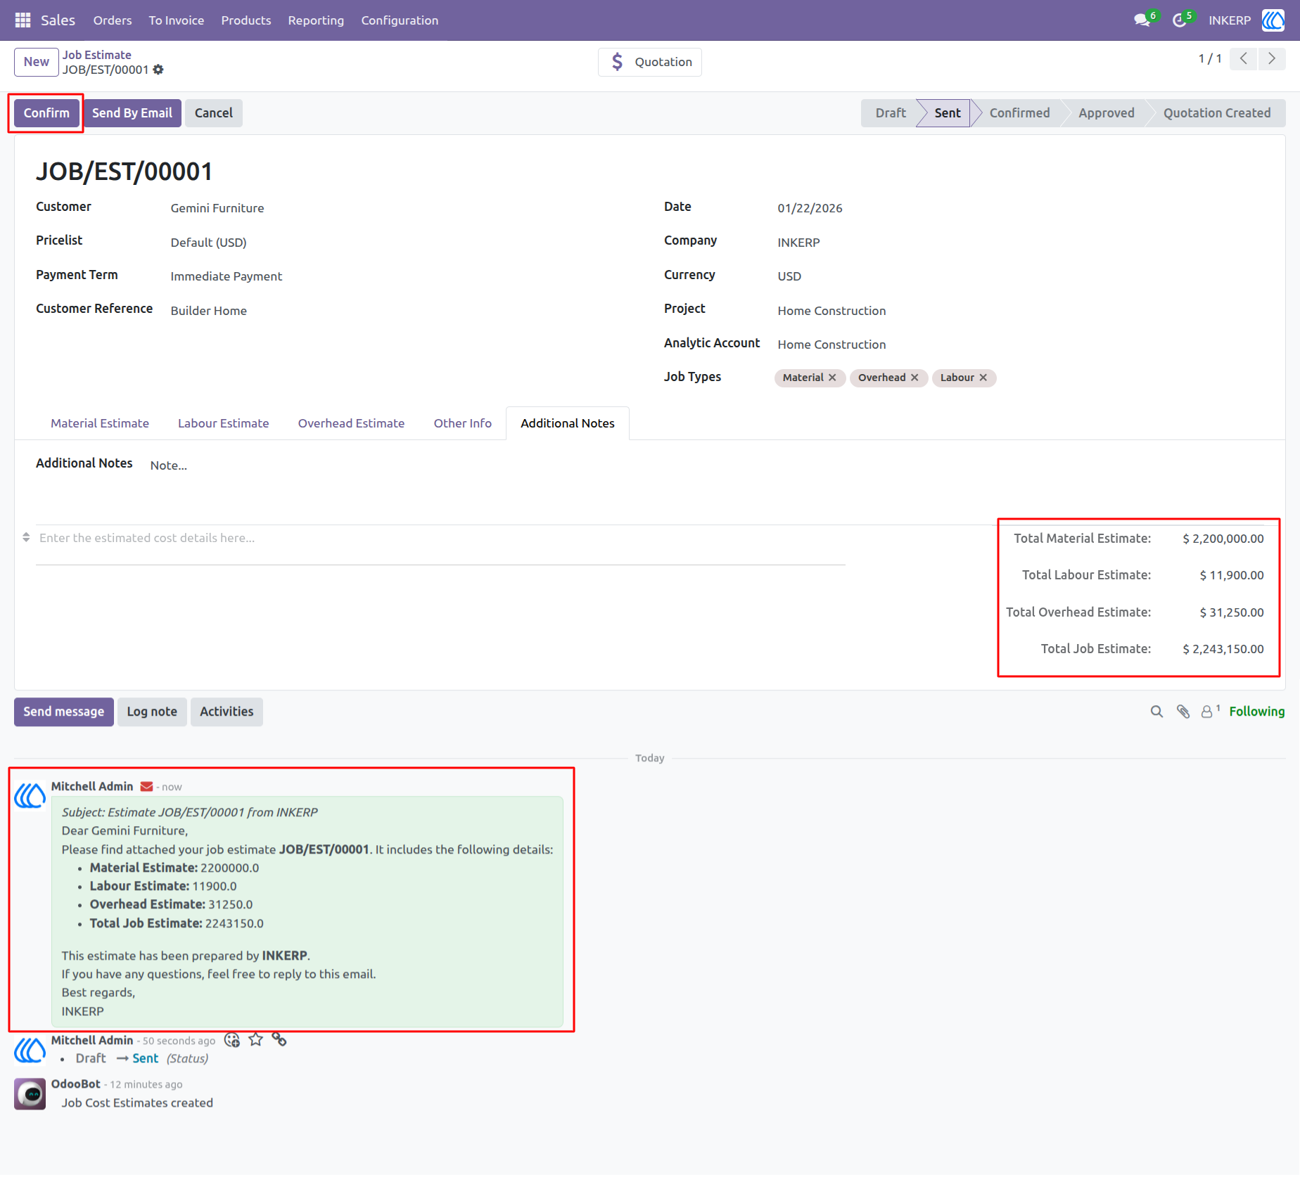Create a New record
The width and height of the screenshot is (1300, 1177).
[37, 62]
